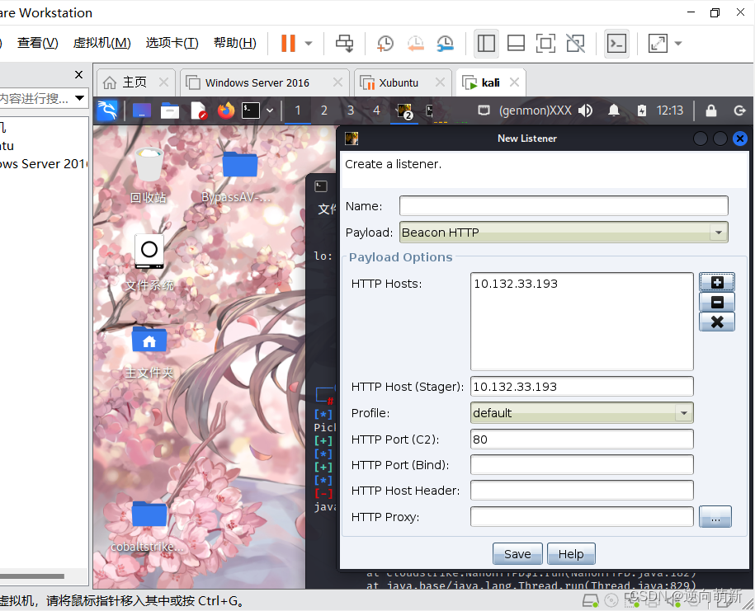Click the stretch guest display icon
755x611 pixels.
click(658, 44)
